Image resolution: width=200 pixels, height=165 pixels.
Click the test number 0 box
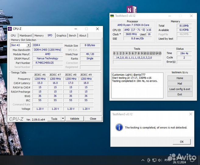(114, 53)
